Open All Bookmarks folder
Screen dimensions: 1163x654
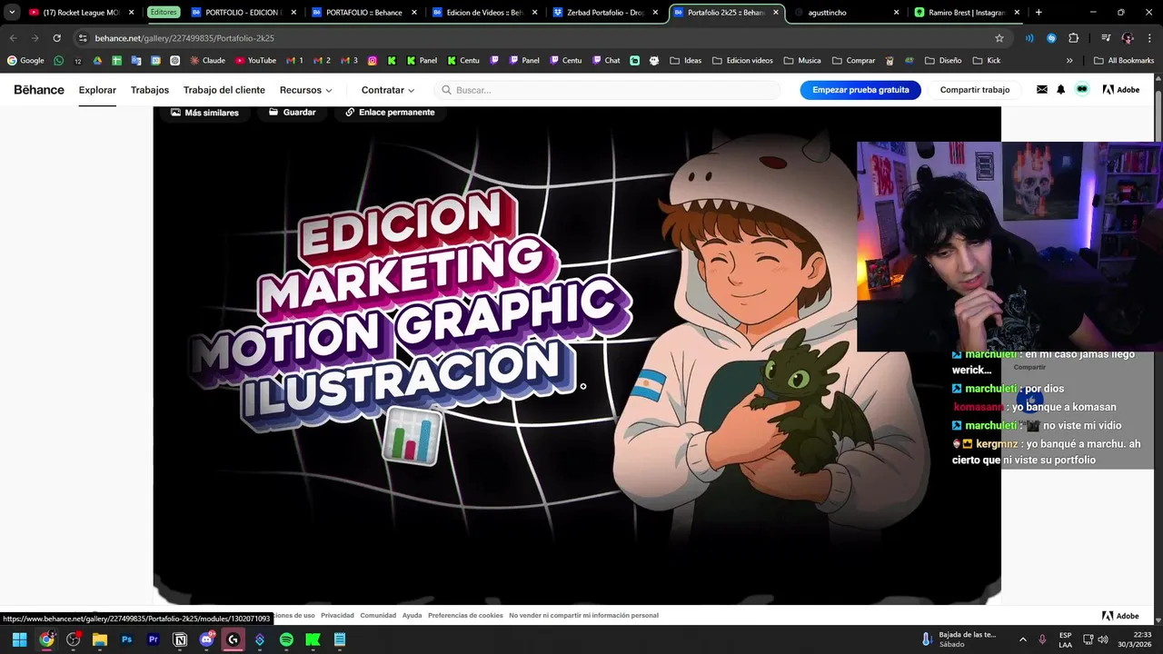(1124, 61)
